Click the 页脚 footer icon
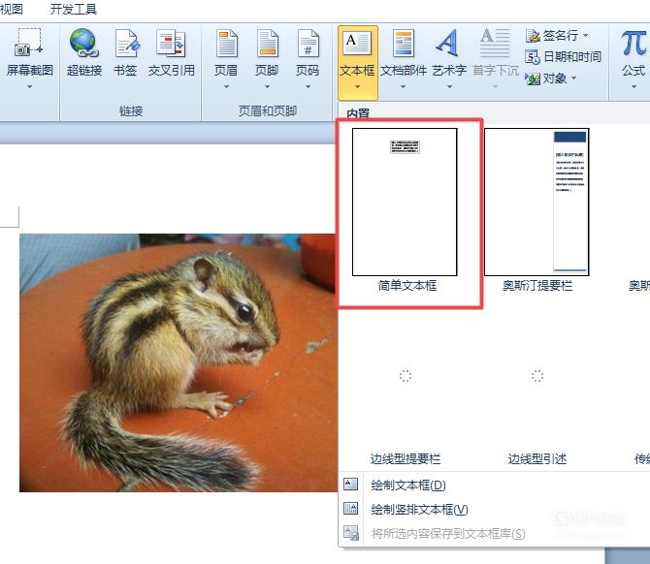Screen dimensions: 650x564 coord(267,43)
